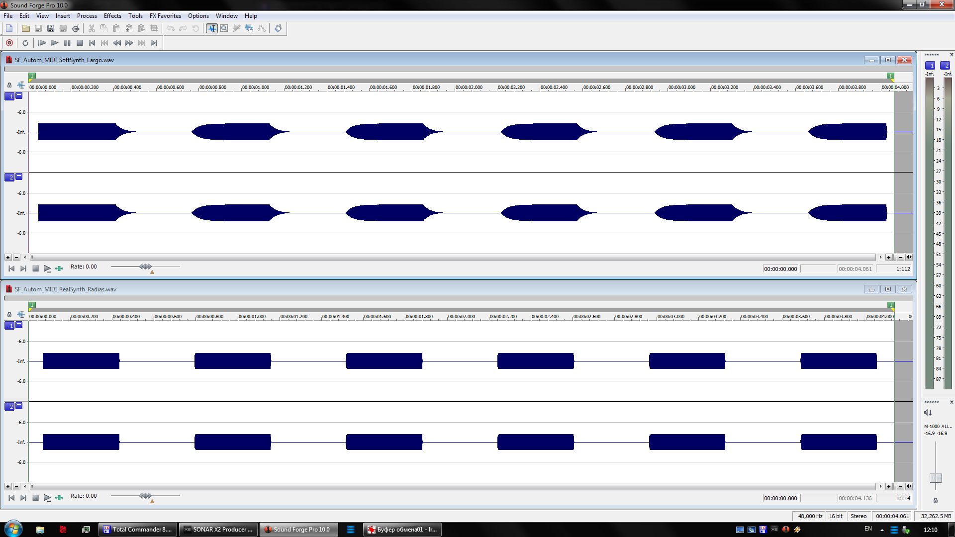The image size is (955, 537).
Task: Click the M-1000 volume fader
Action: pyautogui.click(x=936, y=478)
